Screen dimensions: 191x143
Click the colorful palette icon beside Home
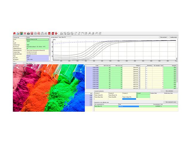[x=18, y=33]
